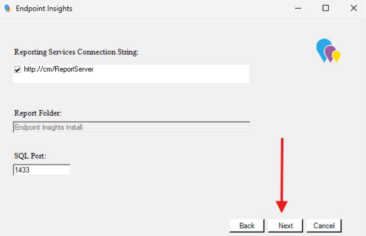This screenshot has height=236, width=366.
Task: Go back to the previous setup step
Action: (x=247, y=225)
